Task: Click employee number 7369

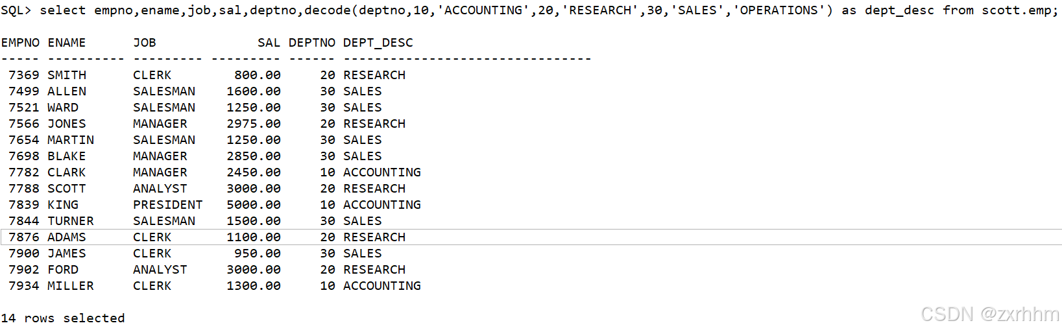Action: click(x=24, y=75)
